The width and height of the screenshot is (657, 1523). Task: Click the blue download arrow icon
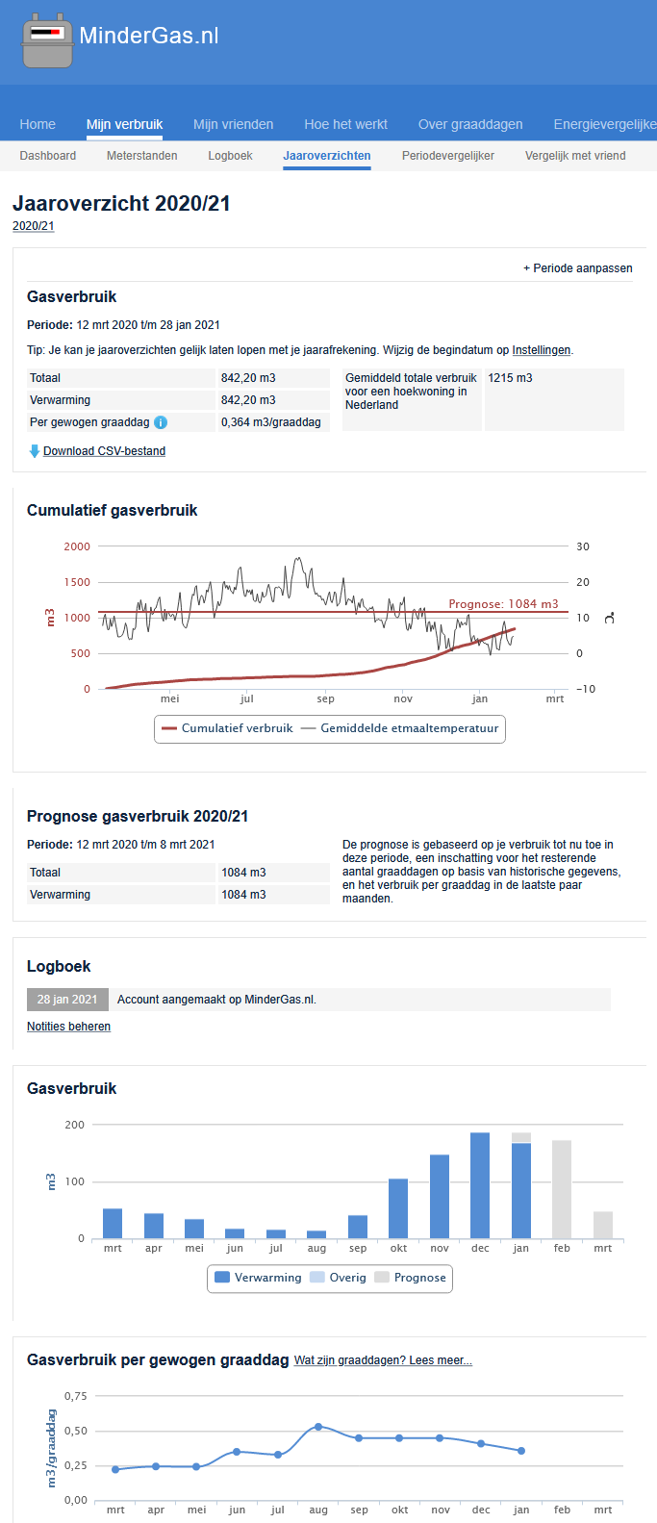pos(35,451)
